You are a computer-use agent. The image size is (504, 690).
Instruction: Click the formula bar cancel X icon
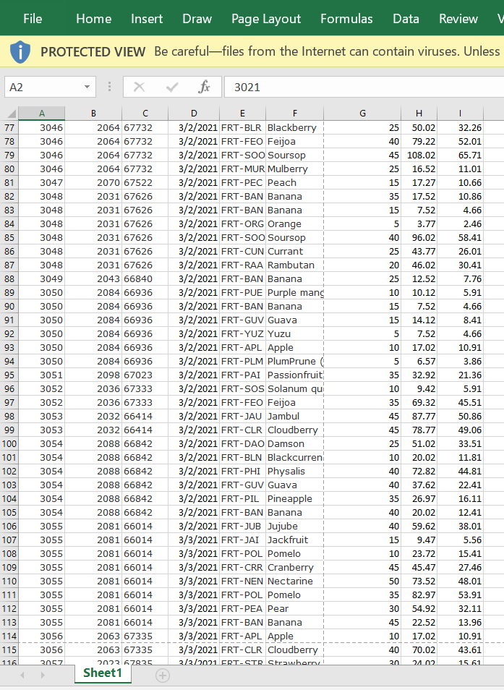point(139,87)
